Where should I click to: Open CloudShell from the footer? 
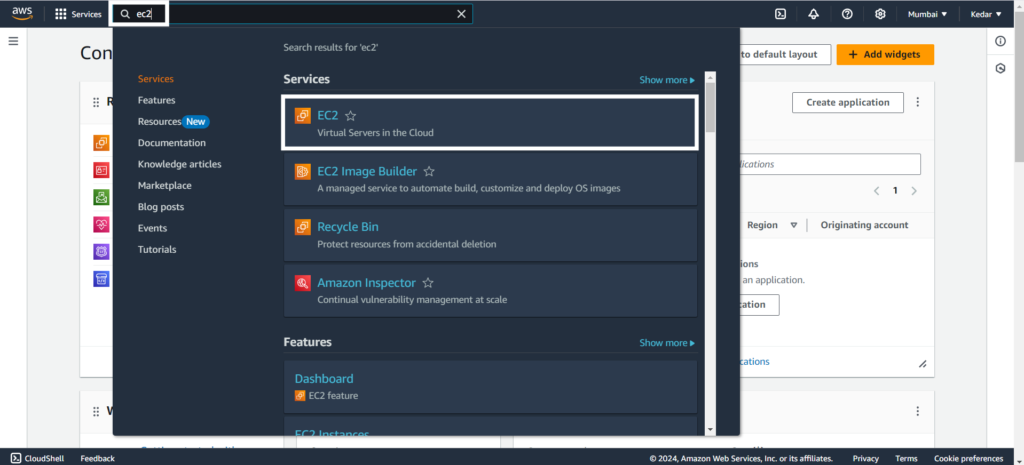(x=37, y=458)
